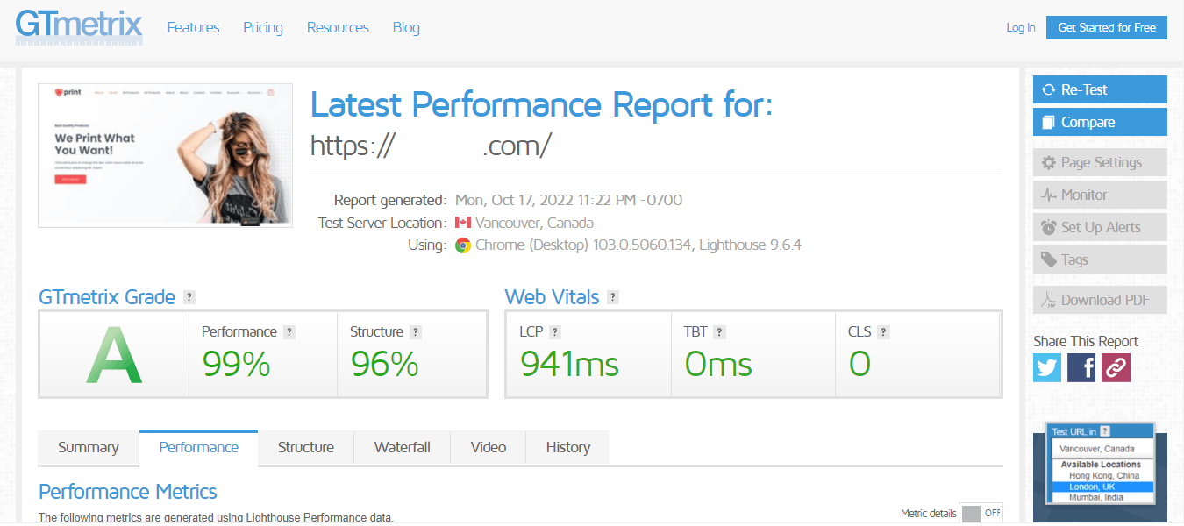The width and height of the screenshot is (1184, 526).
Task: Click the Facebook share icon
Action: (1081, 366)
